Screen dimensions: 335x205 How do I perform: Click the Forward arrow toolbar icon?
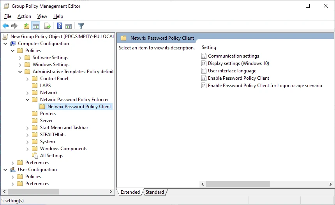(14, 26)
